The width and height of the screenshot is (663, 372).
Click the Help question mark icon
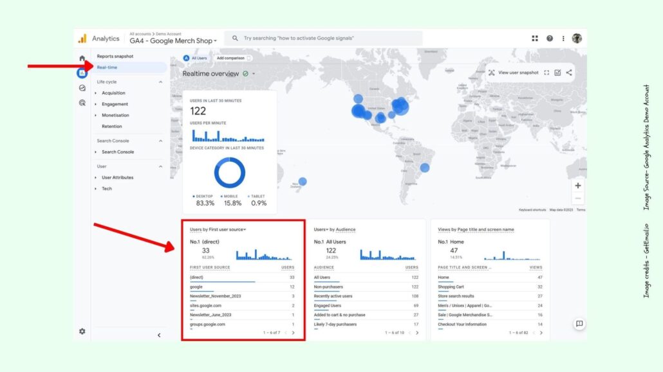pos(550,39)
